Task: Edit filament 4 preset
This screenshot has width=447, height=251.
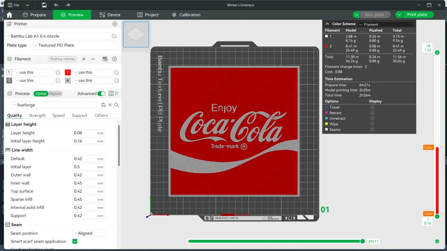Action: pyautogui.click(x=117, y=80)
